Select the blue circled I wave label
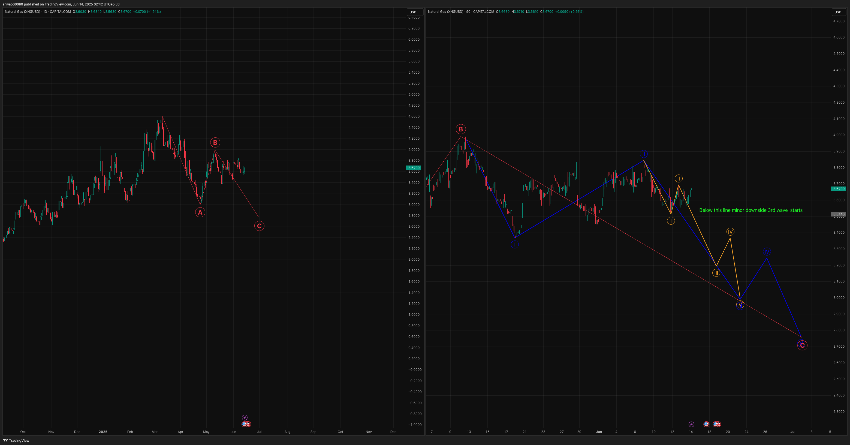 [x=515, y=245]
